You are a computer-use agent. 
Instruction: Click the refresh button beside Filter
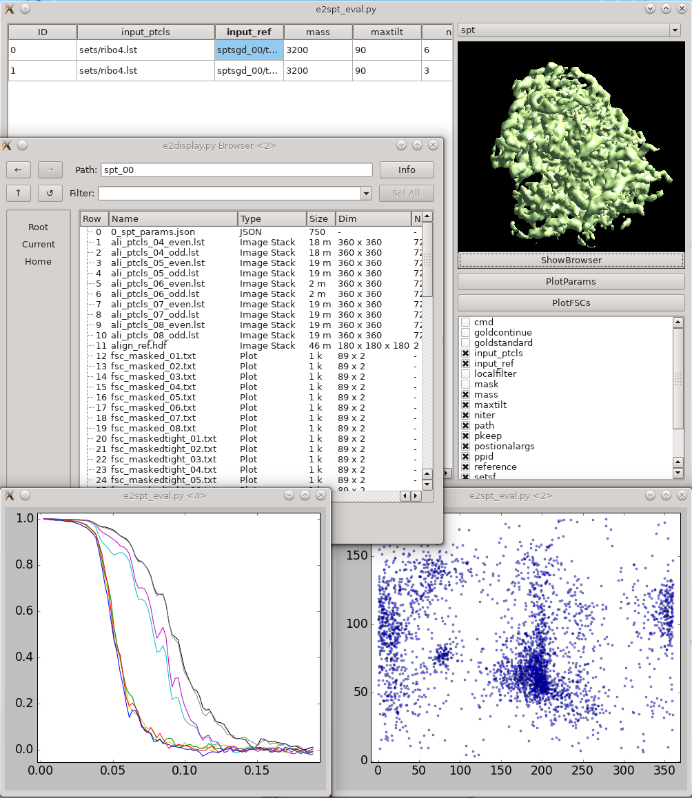click(x=50, y=193)
